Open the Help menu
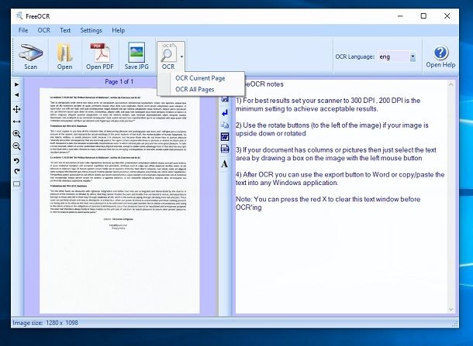 click(118, 30)
